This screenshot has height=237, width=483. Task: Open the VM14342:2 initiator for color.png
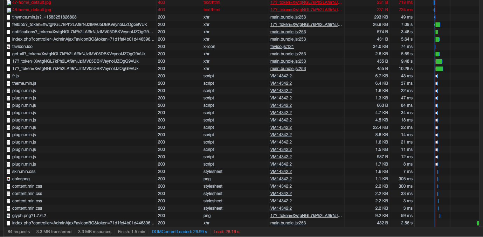[x=281, y=179]
